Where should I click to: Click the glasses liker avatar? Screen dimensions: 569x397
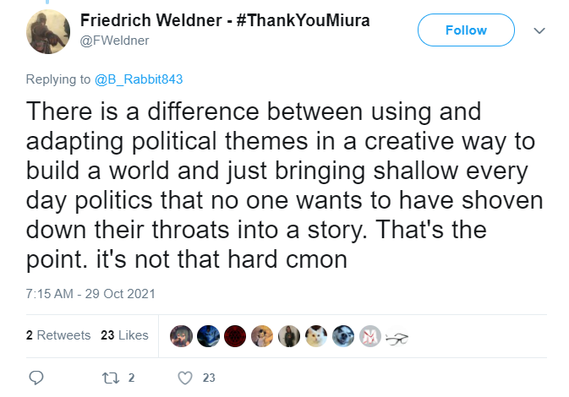(x=397, y=338)
